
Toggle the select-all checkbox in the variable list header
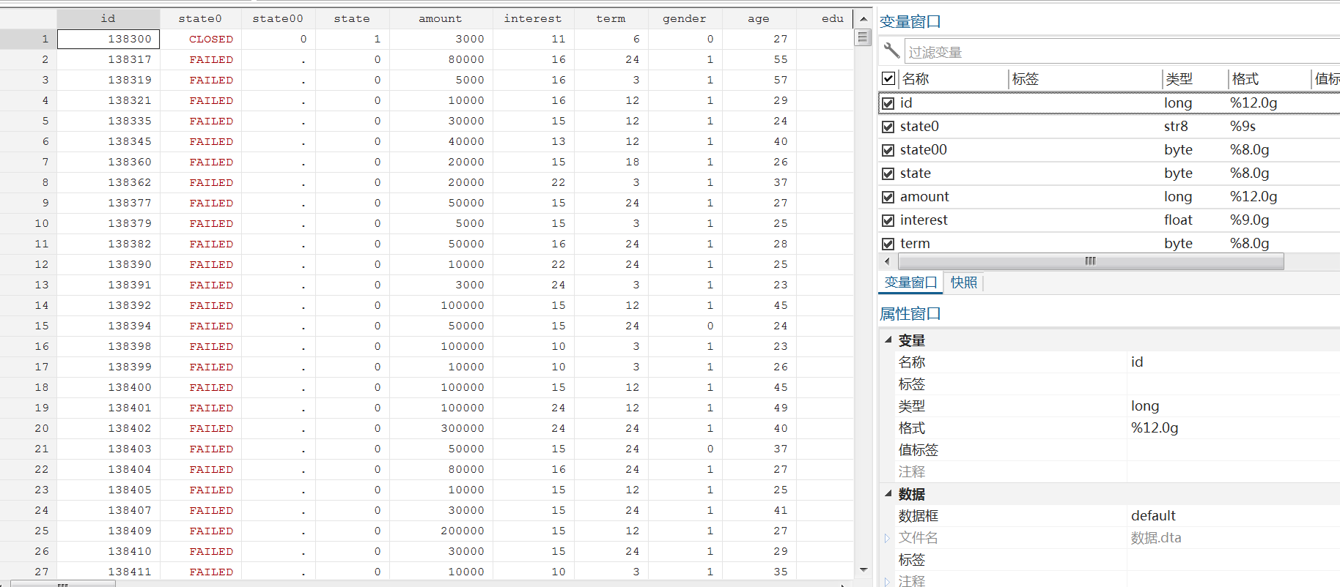click(x=888, y=78)
